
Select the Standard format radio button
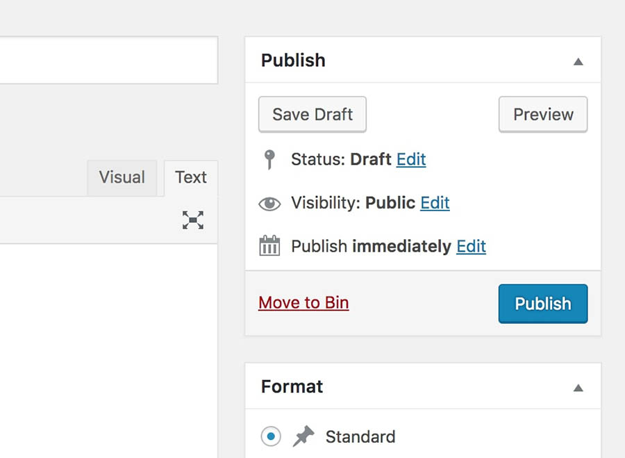271,436
